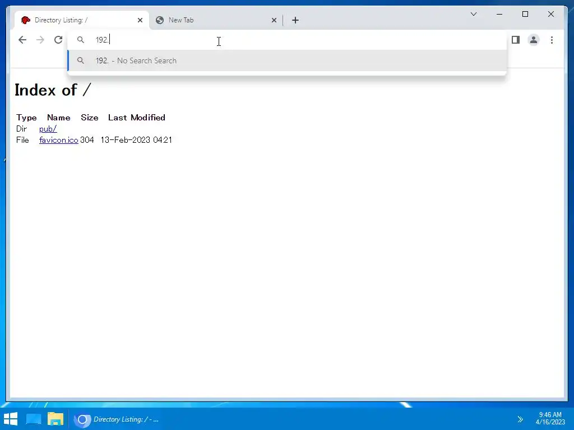Go back using the back arrow
Viewport: 574px width, 430px height.
click(22, 40)
